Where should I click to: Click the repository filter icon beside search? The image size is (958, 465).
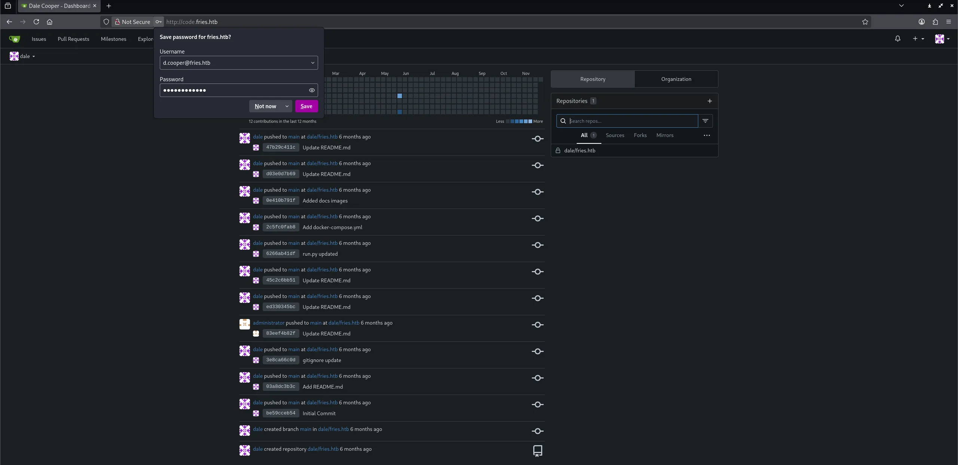[705, 121]
